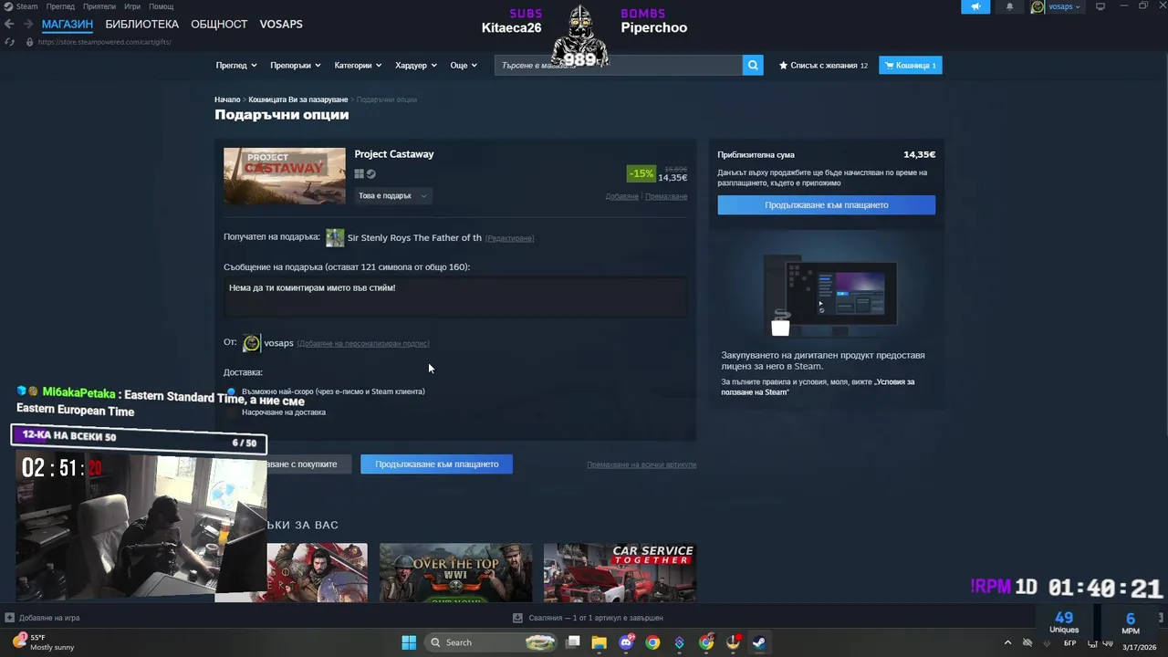1168x657 pixels.
Task: Switch to the БИБЛИОТЕКА tab
Action: [x=141, y=24]
